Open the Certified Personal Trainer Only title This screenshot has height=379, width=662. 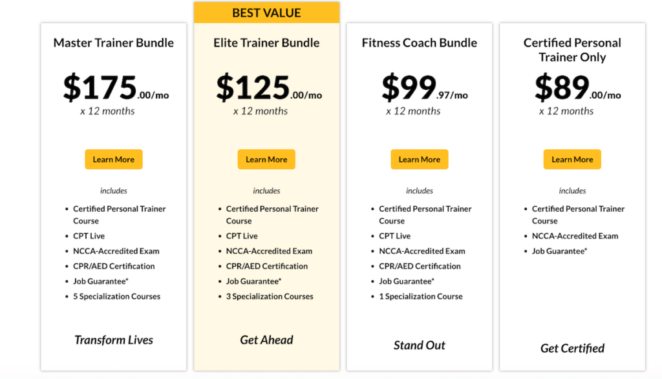(x=572, y=50)
